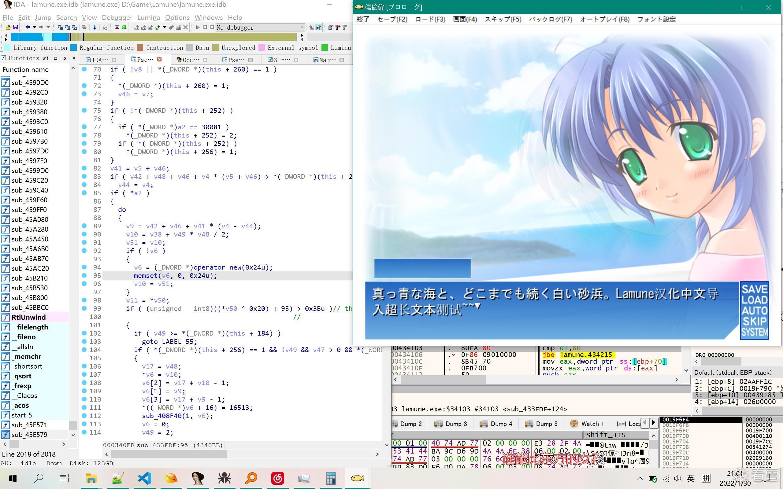
Task: Expand the jump back history arrow
Action: pyautogui.click(x=34, y=28)
